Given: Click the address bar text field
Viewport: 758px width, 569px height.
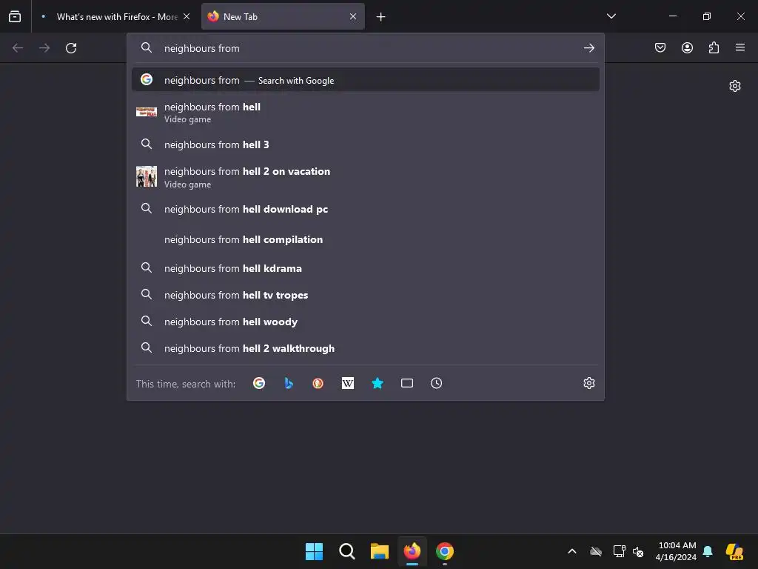Looking at the screenshot, I should [x=367, y=48].
